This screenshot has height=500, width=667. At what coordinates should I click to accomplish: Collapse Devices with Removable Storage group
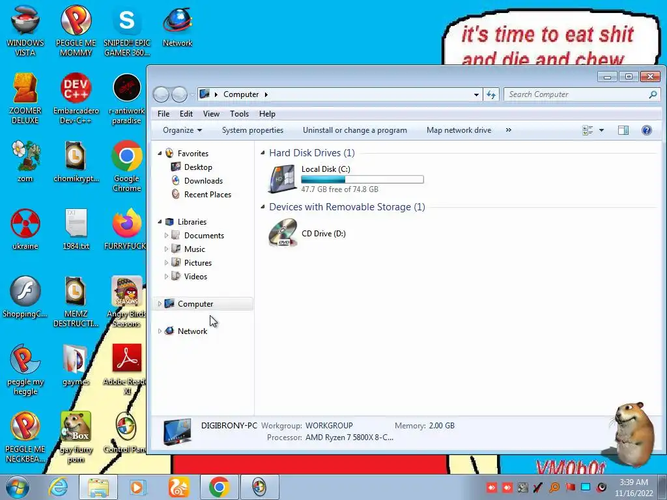click(263, 206)
